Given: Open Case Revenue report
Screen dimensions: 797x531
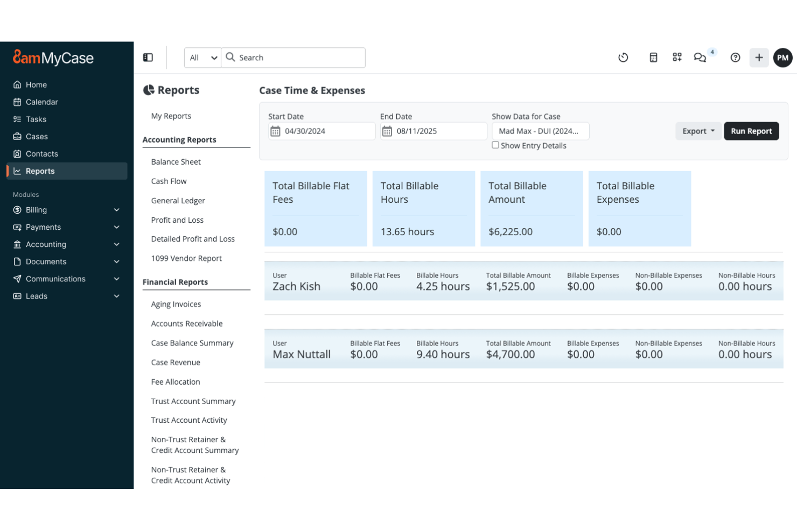Looking at the screenshot, I should [x=176, y=363].
